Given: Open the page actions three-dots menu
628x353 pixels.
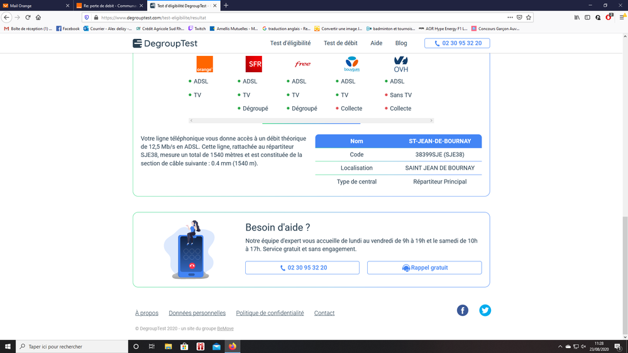Looking at the screenshot, I should [x=510, y=17].
